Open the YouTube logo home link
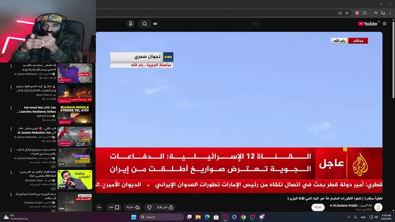Screen dimensions: 395x222 pyautogui.click(x=368, y=24)
